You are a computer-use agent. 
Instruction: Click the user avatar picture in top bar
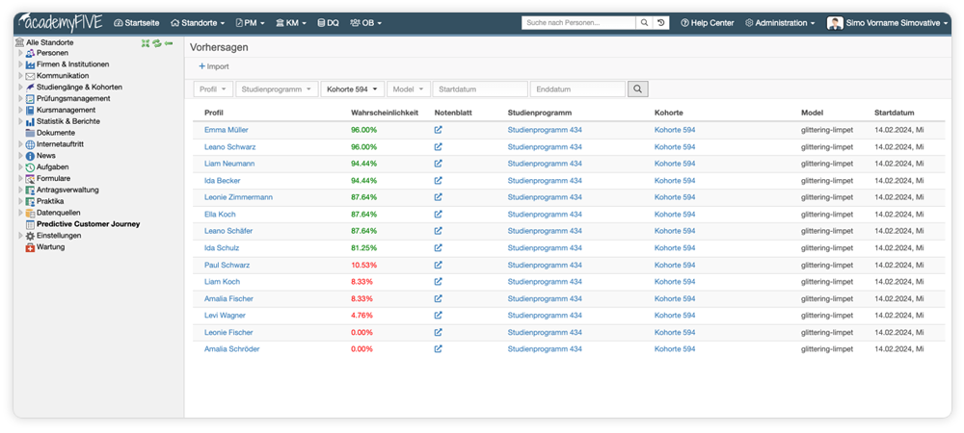click(835, 23)
